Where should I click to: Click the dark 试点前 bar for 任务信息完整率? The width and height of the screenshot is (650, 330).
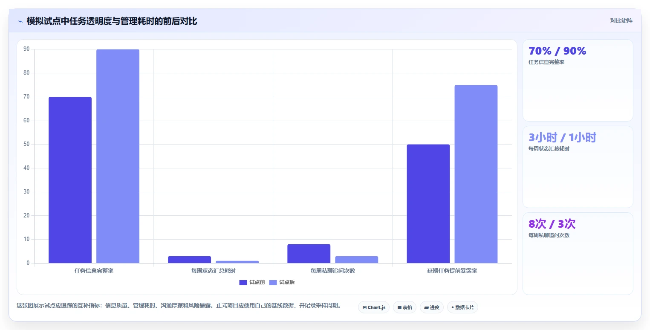(x=70, y=180)
